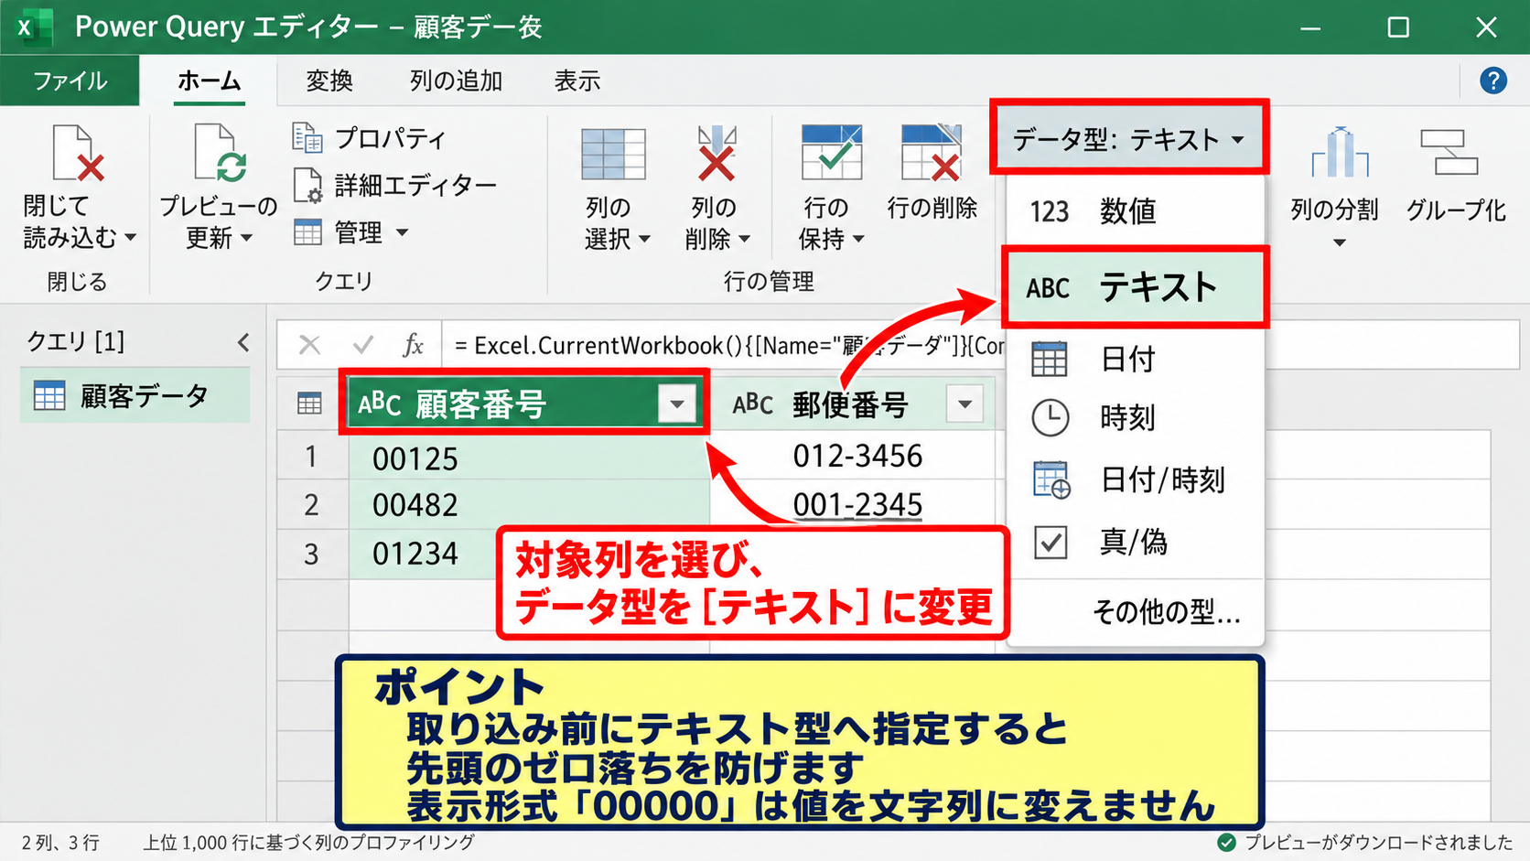Cancel formula with the X icon
This screenshot has height=861, width=1530.
[309, 345]
